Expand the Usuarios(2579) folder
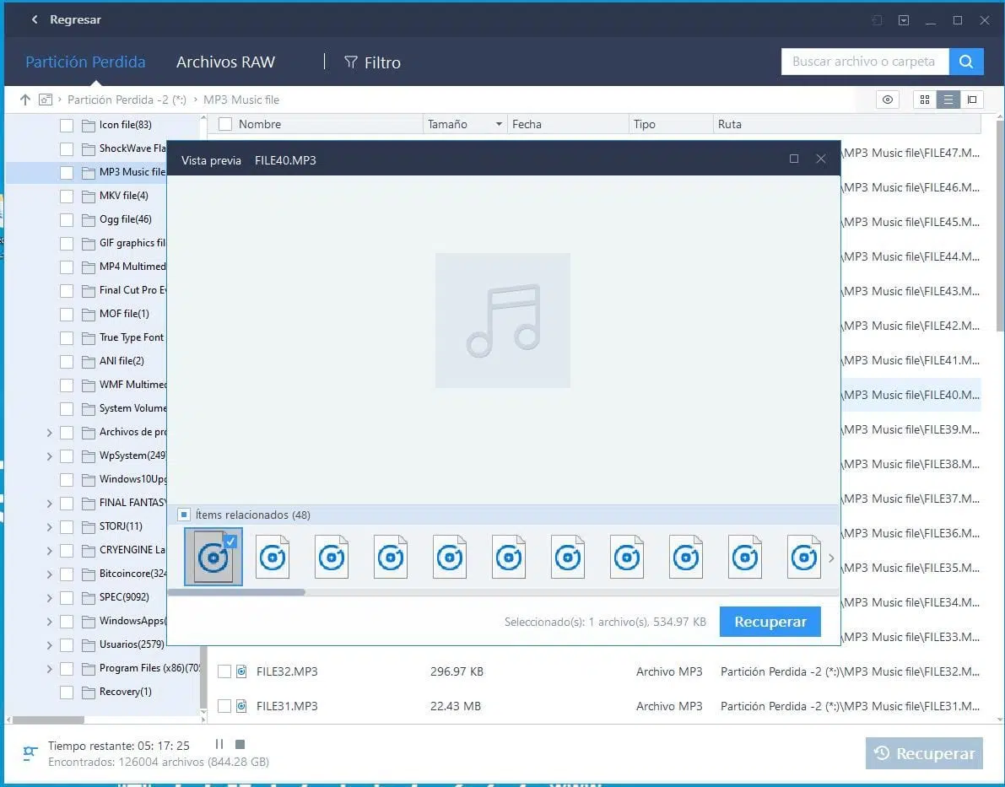1005x787 pixels. pos(49,645)
